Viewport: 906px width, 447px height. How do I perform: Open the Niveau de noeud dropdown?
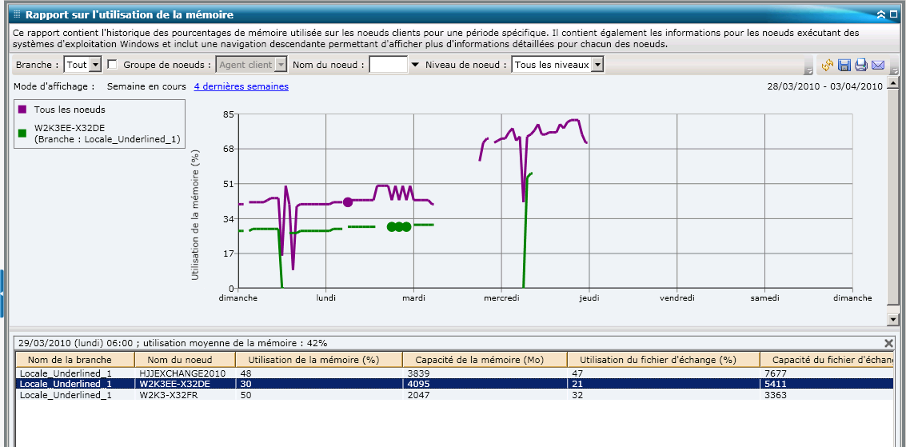coord(597,65)
